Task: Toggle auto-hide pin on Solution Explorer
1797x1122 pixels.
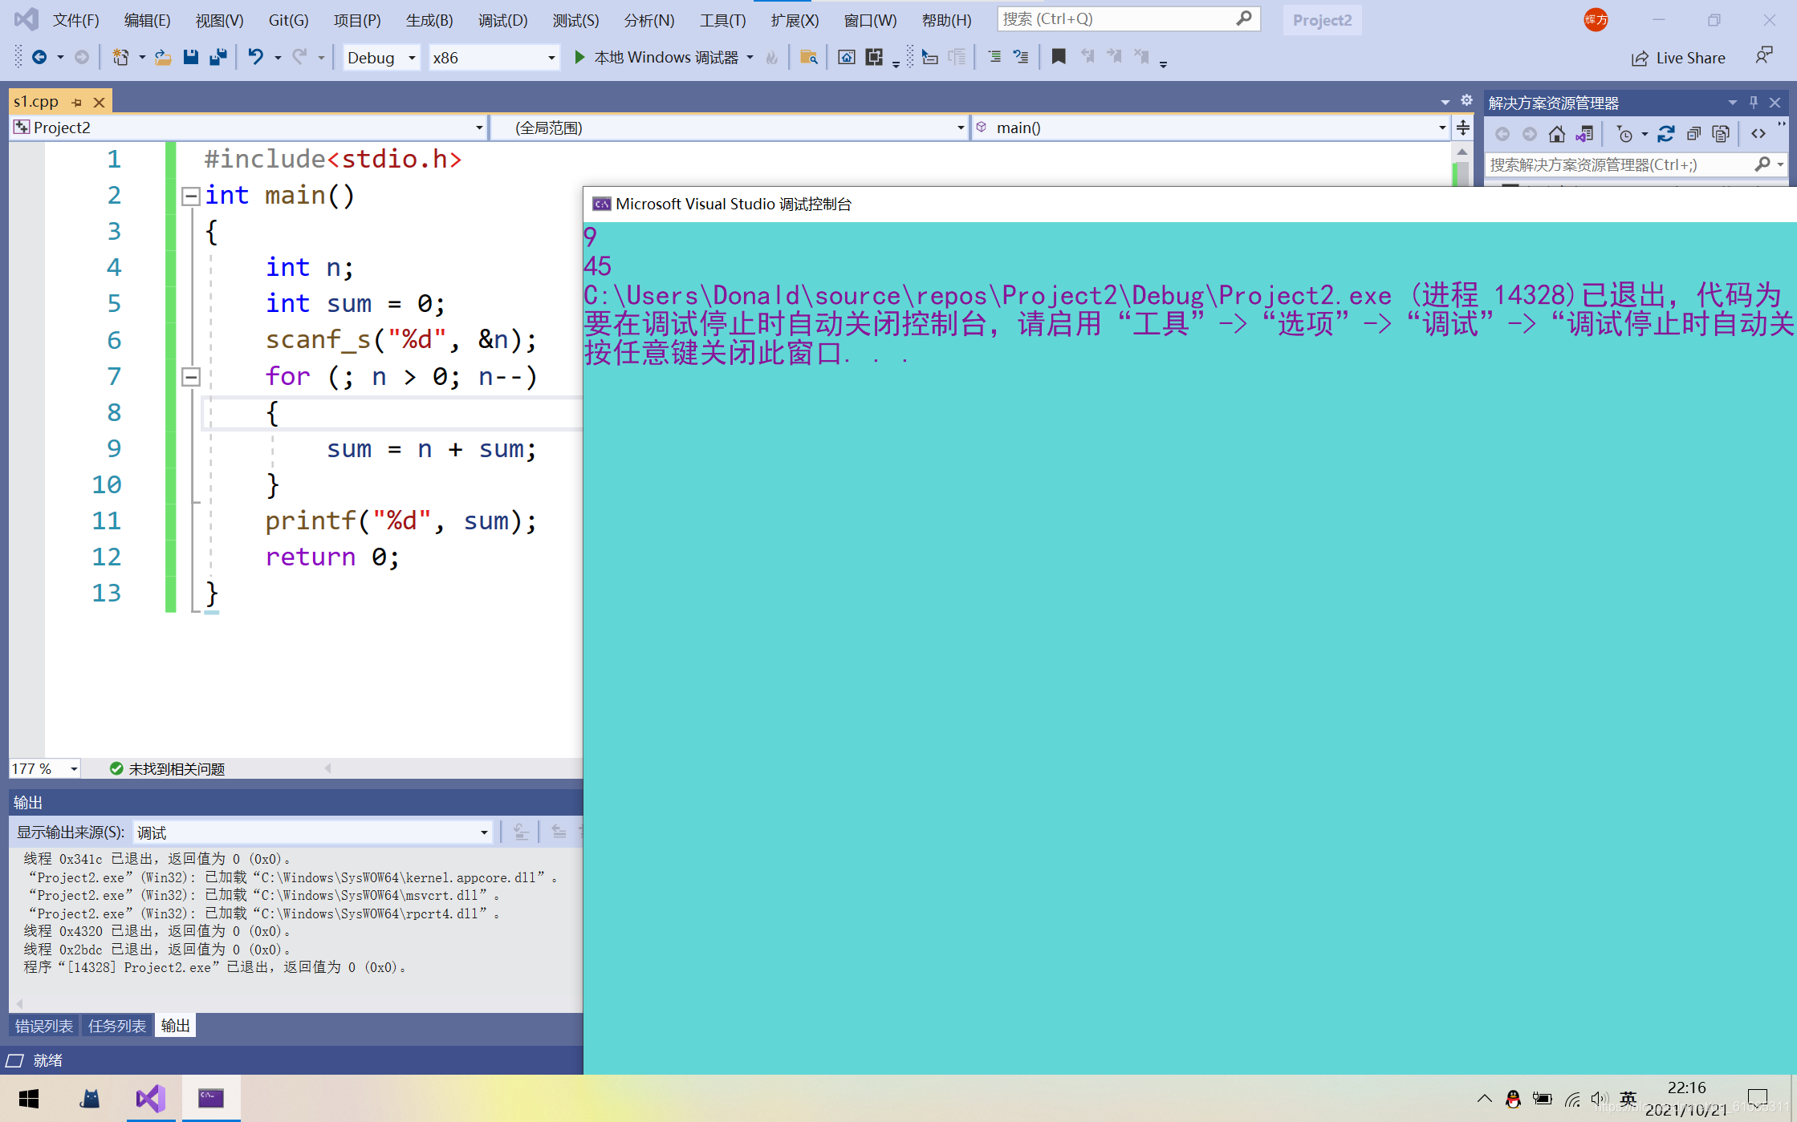Action: pyautogui.click(x=1754, y=103)
